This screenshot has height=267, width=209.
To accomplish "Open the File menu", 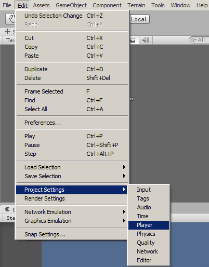I will pyautogui.click(x=7, y=5).
